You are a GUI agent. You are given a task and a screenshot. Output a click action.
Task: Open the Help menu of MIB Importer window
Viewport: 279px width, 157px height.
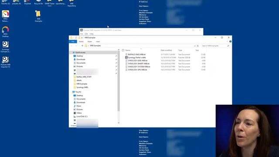coord(92,34)
